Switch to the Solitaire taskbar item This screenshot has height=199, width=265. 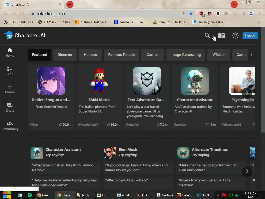point(165,195)
